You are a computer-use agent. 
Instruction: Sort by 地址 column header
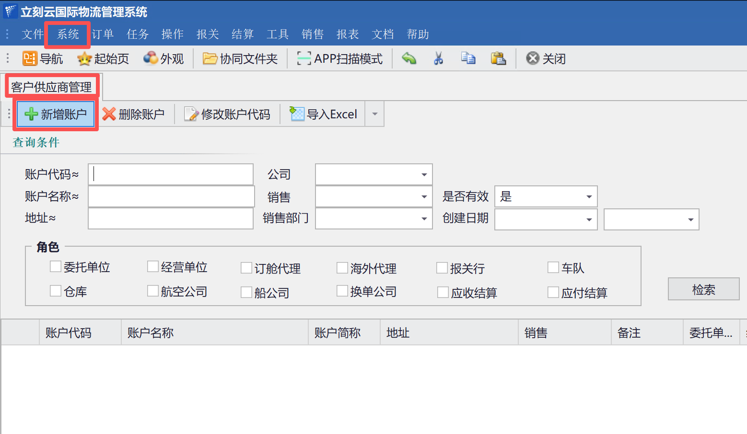[x=449, y=332]
